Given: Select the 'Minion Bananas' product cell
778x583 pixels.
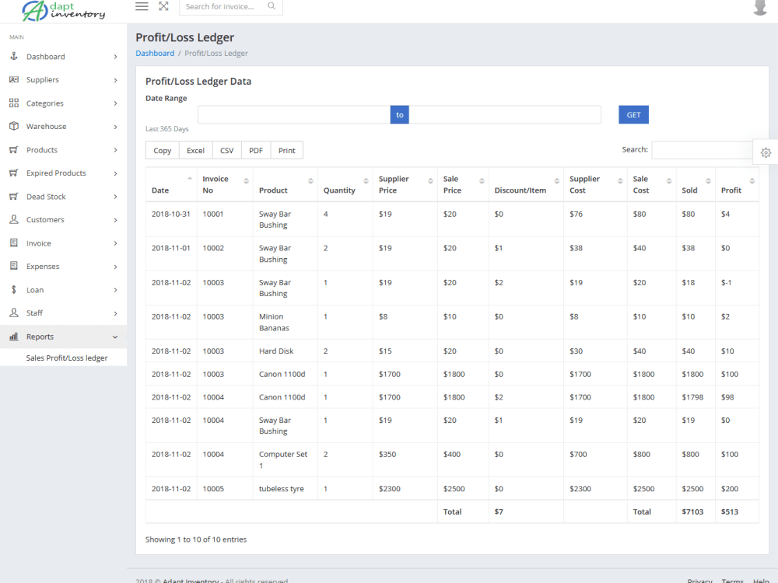Looking at the screenshot, I should pos(286,323).
